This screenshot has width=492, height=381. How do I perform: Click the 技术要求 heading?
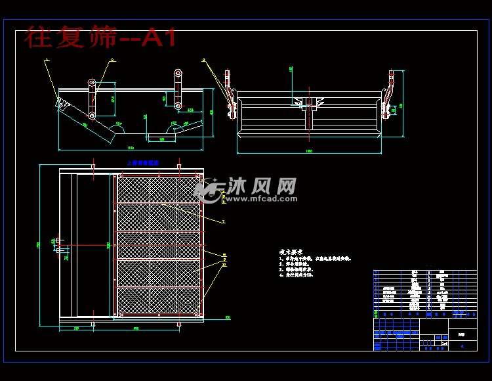pos(291,252)
